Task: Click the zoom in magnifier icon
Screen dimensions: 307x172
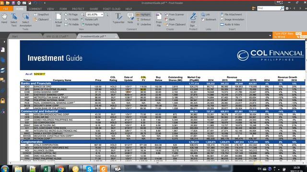Action: 106,14
